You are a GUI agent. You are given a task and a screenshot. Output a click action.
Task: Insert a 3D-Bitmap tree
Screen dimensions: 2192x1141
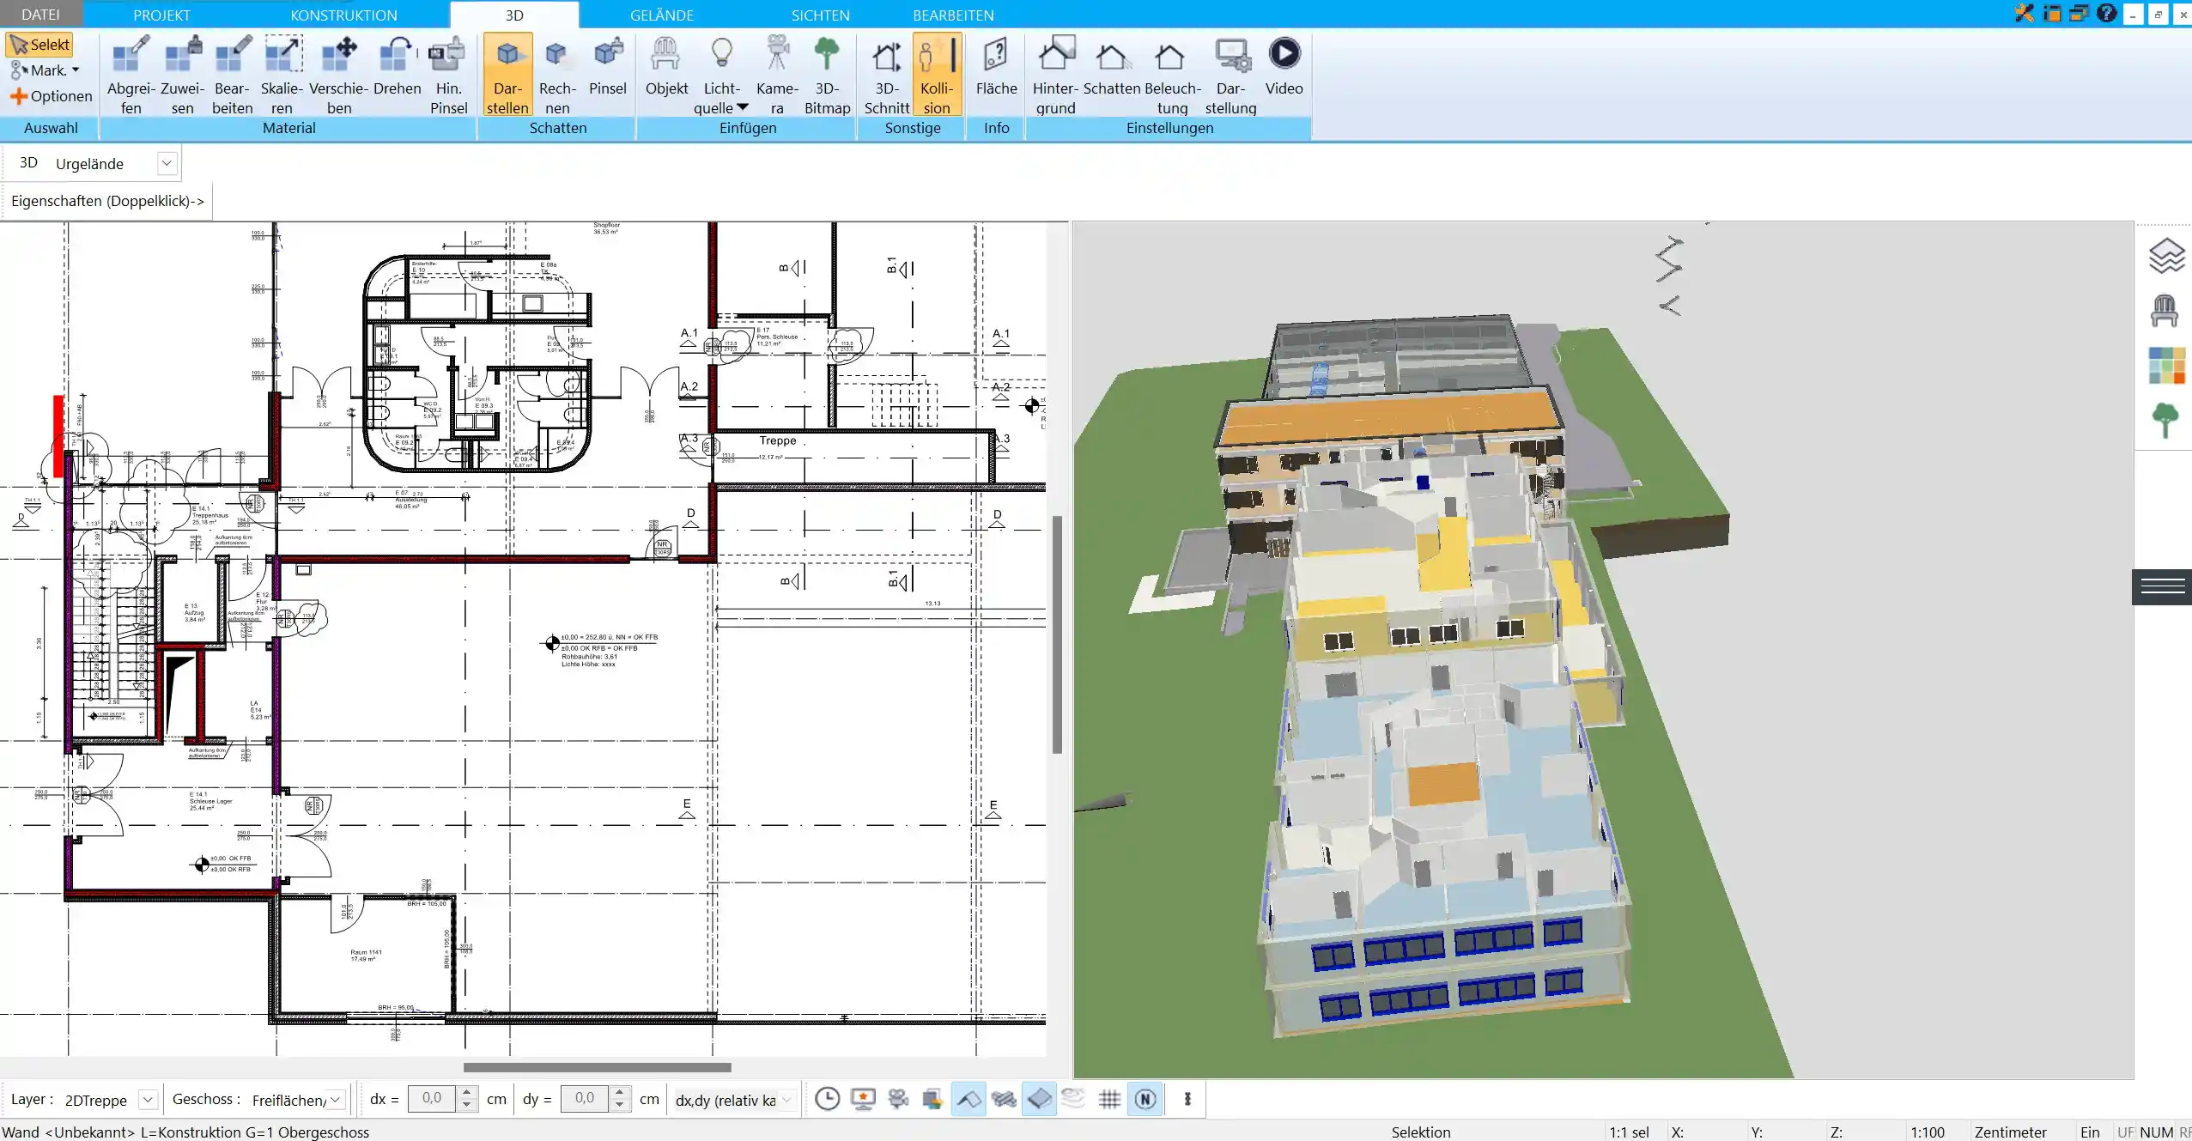coord(827,75)
